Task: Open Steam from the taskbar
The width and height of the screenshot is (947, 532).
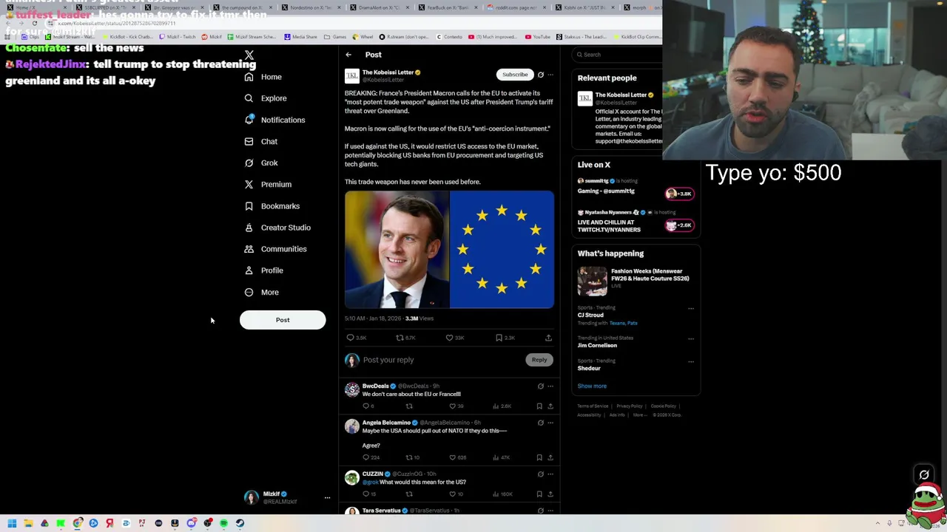Action: tap(240, 523)
